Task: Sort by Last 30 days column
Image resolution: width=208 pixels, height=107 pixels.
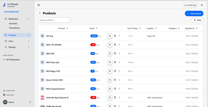Action: [134, 28]
